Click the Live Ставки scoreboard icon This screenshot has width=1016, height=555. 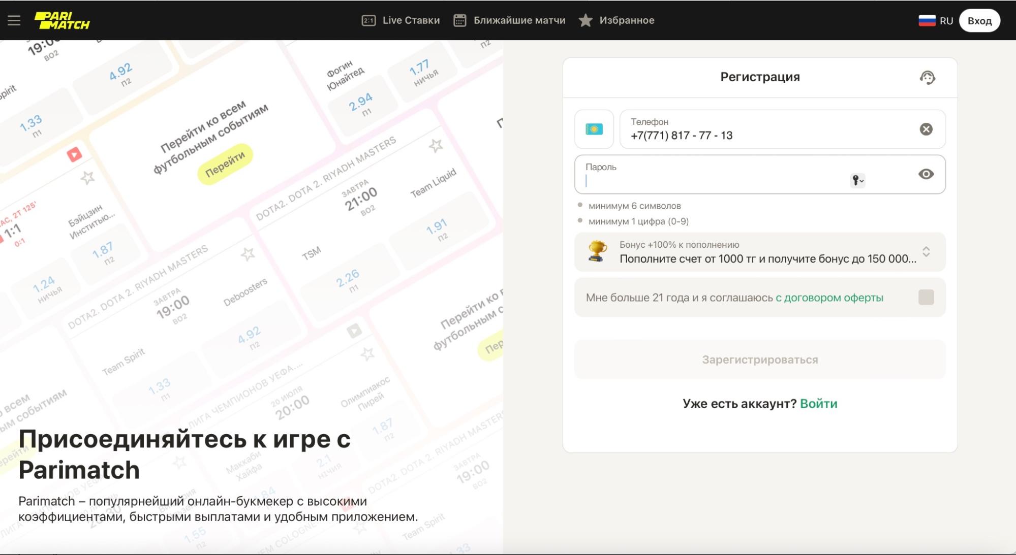click(368, 20)
